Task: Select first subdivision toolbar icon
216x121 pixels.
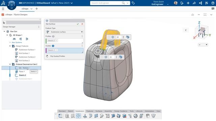Action: pyautogui.click(x=60, y=116)
